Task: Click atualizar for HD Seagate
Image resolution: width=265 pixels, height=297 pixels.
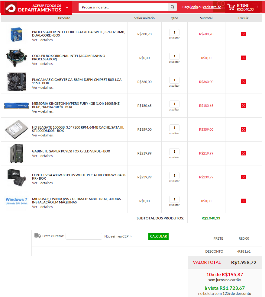Action: click(174, 133)
